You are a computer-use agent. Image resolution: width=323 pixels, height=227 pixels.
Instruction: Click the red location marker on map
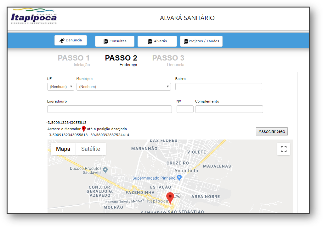pos(170,198)
